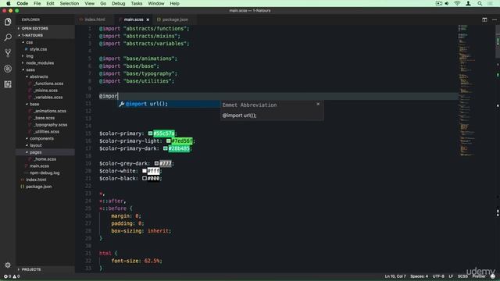Click the Wi-Fi icon in menu bar
The height and width of the screenshot is (281, 500).
point(457,3)
